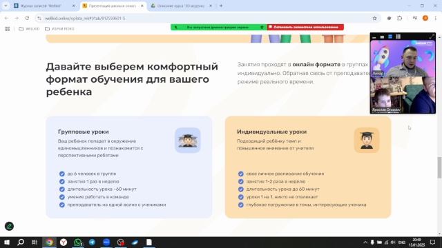Click the presenter's video tile in call panel

403,58
